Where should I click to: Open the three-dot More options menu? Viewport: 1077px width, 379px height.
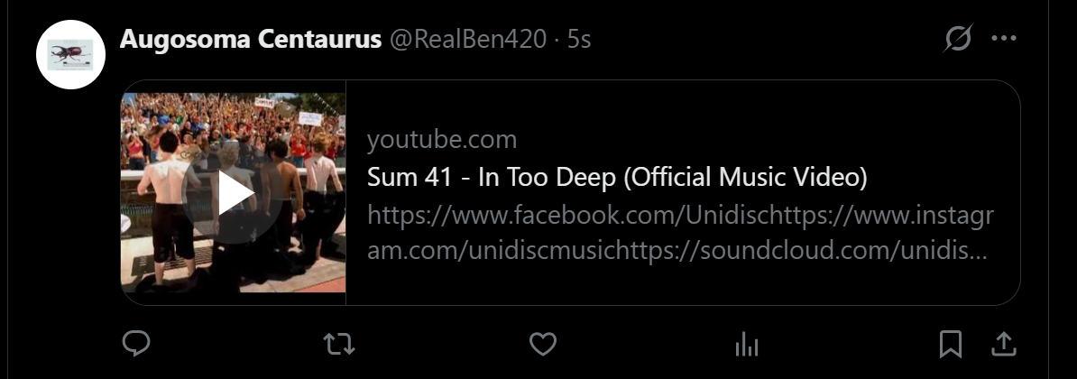(1004, 39)
